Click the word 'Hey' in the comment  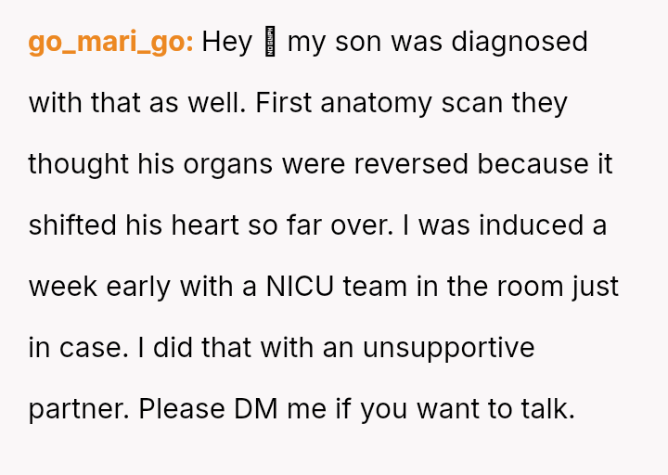click(x=226, y=42)
